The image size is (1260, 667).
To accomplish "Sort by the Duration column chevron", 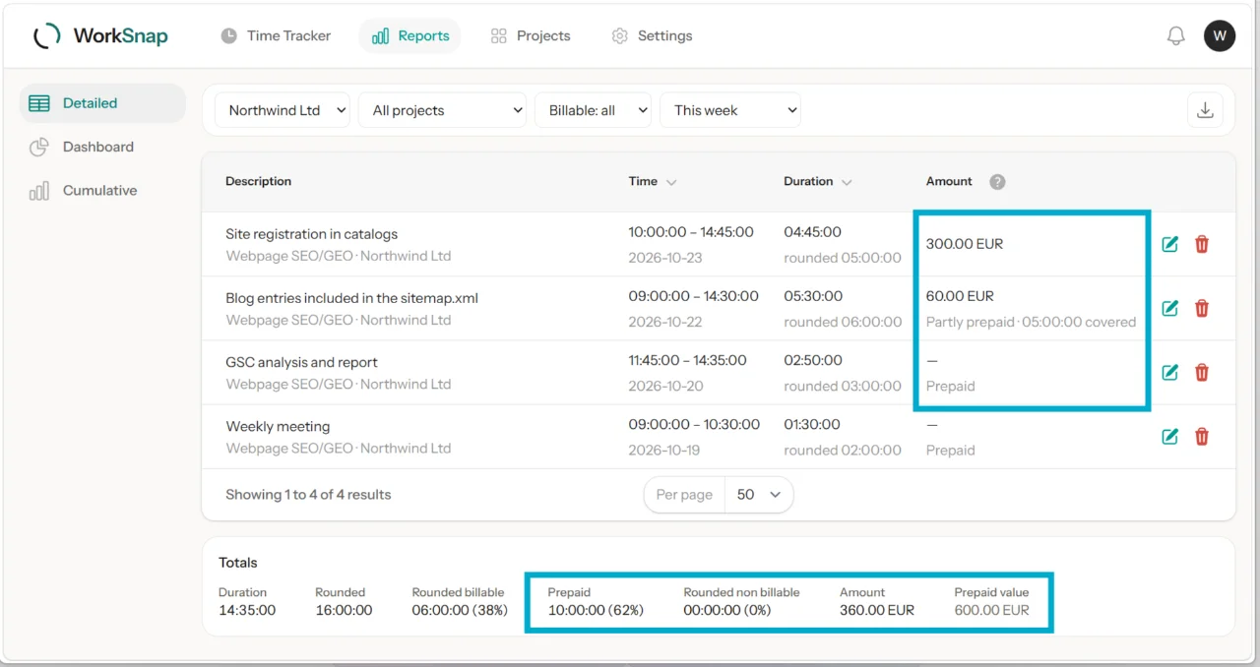I will [847, 182].
